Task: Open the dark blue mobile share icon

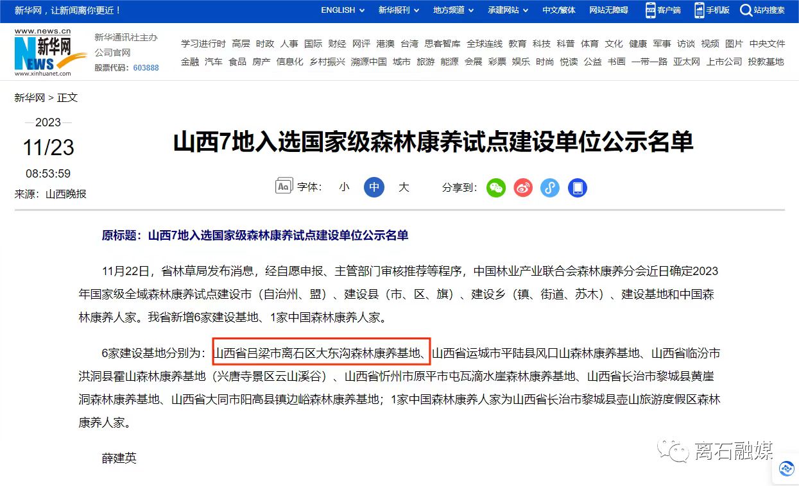Action: 578,188
